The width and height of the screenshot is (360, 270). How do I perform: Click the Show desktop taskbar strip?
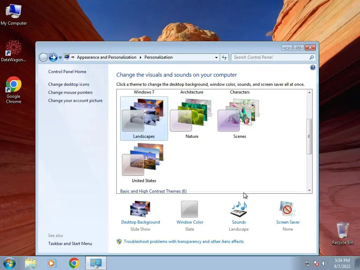coord(358,263)
